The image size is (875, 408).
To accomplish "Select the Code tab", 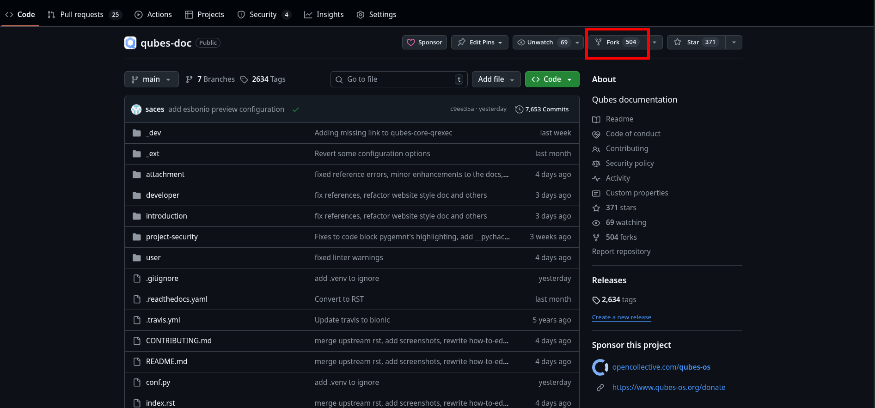I will coord(20,14).
